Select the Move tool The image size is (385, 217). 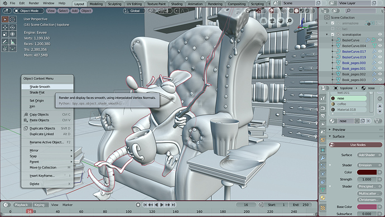click(x=5, y=27)
